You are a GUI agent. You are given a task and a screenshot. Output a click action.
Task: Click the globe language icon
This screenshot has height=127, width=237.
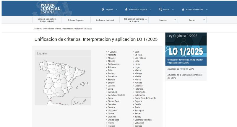point(103,9)
